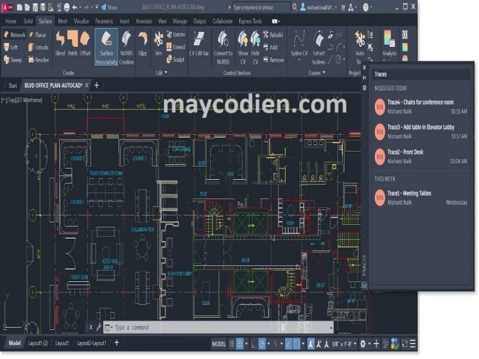Select the Sweep surface tool
This screenshot has width=479, height=359.
(13, 60)
